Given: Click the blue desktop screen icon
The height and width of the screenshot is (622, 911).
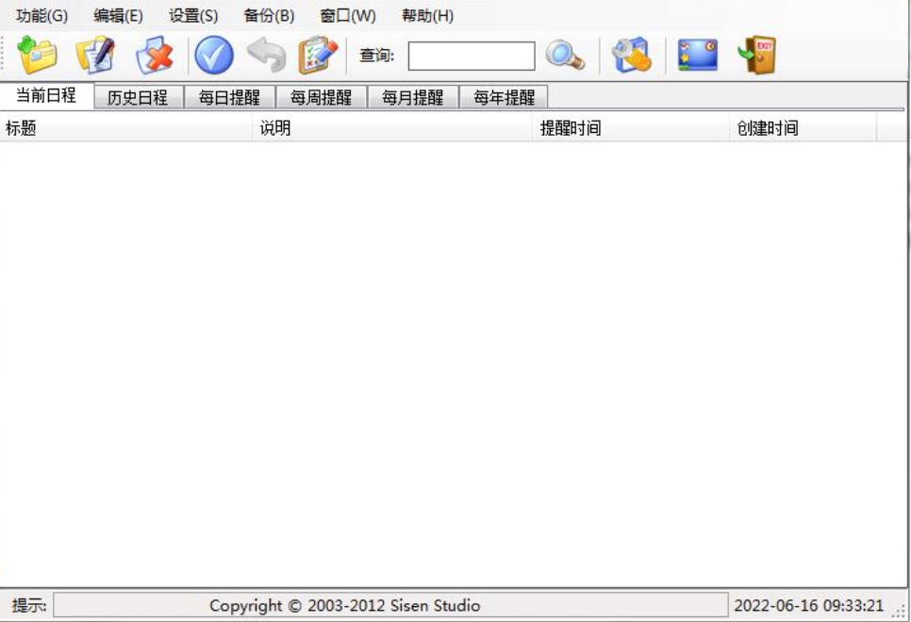Looking at the screenshot, I should pos(698,56).
